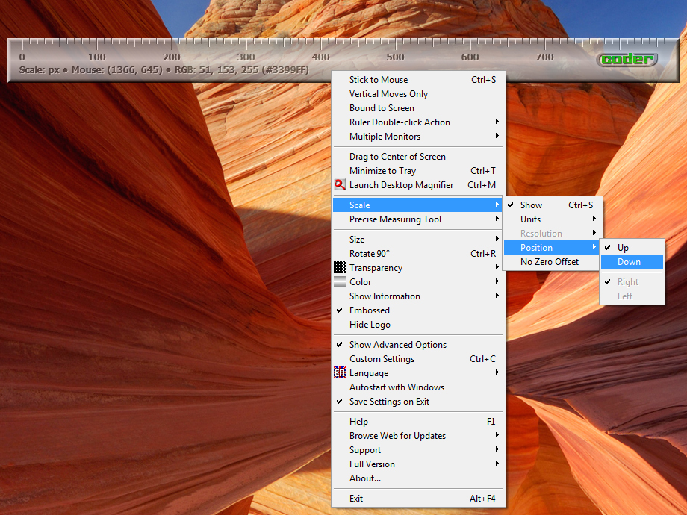Choose Rotate 90° from the menu
Viewport: 687px width, 515px height.
point(370,254)
